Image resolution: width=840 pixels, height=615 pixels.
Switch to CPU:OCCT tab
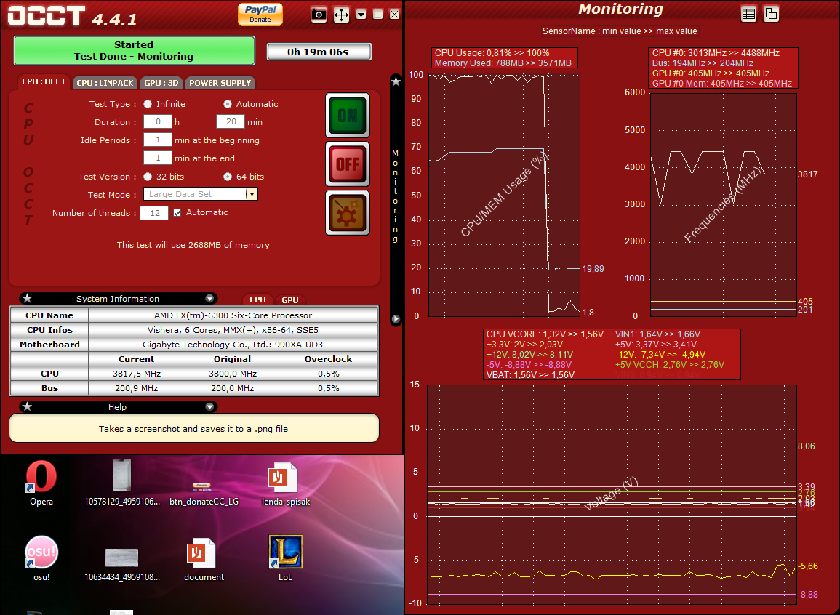pos(44,81)
